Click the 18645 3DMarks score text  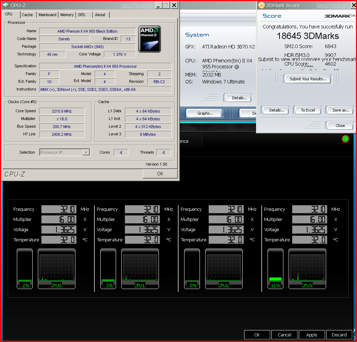point(308,36)
